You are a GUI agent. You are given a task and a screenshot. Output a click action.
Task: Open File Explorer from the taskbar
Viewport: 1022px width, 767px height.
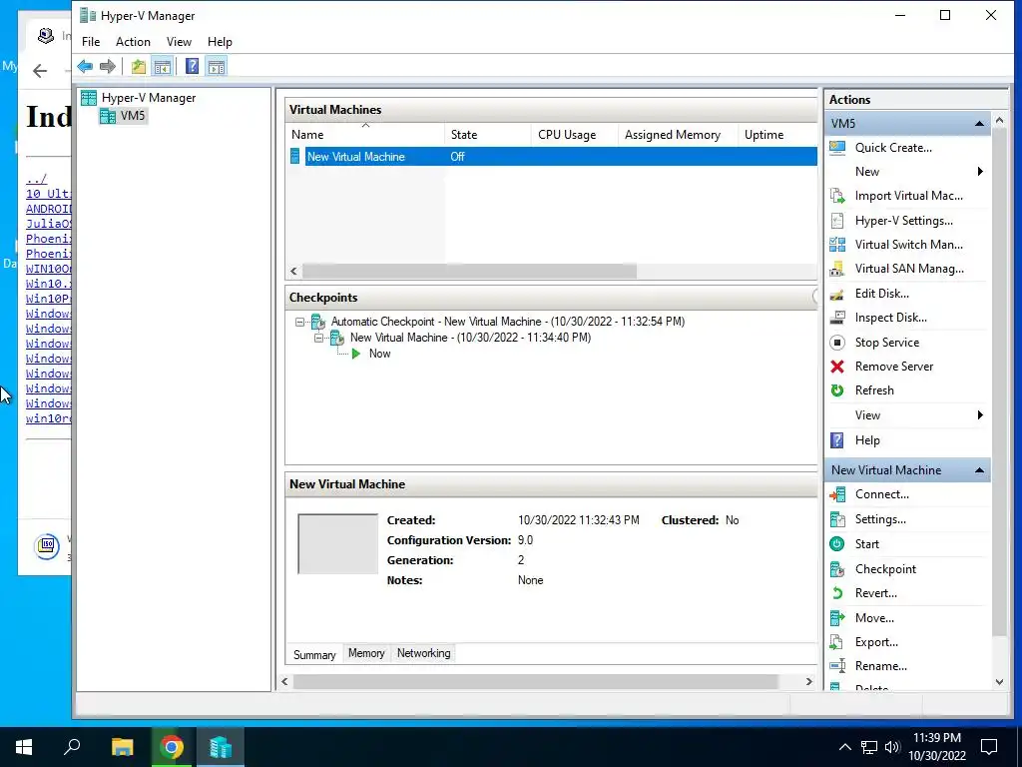coord(122,747)
